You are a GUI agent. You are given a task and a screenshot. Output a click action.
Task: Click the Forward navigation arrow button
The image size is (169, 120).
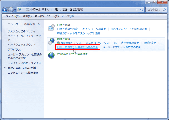(x=11, y=10)
